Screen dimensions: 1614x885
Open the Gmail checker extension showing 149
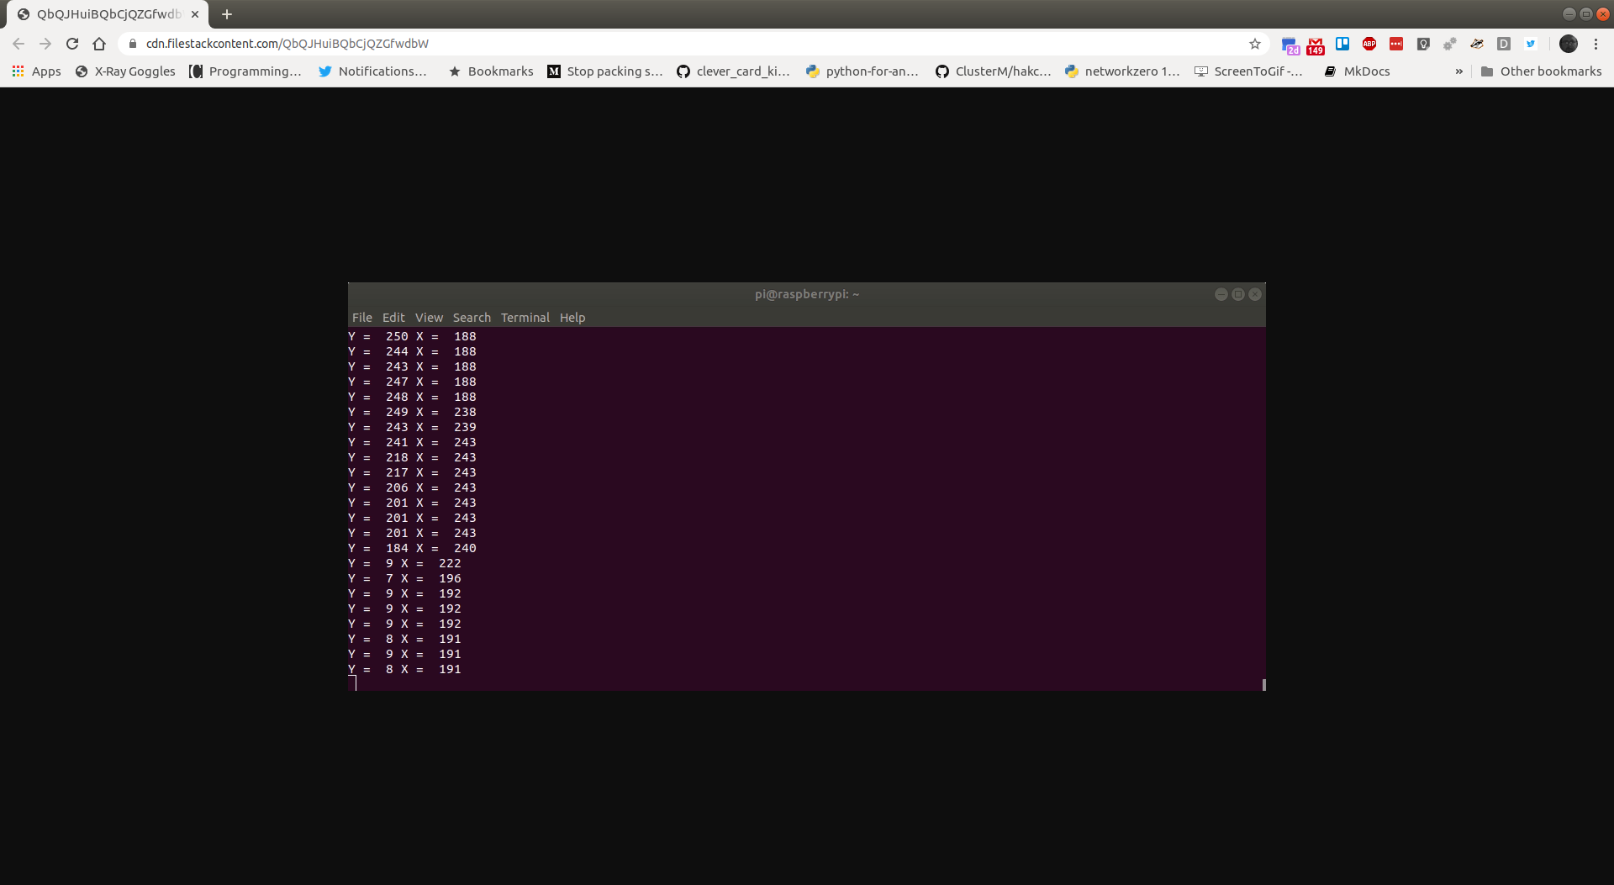pos(1316,45)
